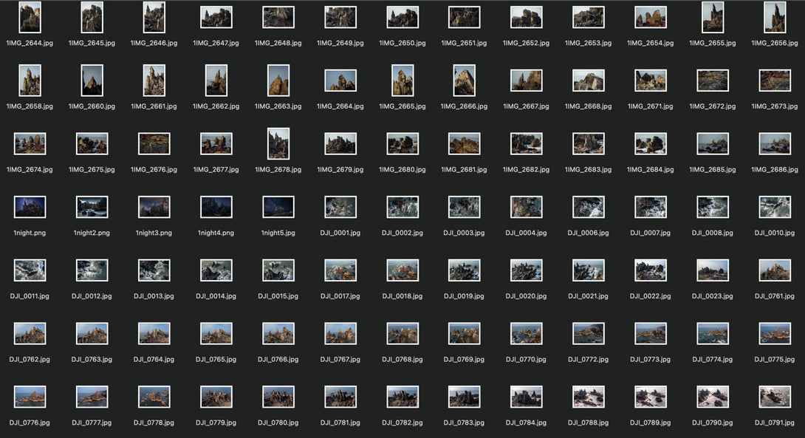Select the 1night.png thumbnail
805x438 pixels.
30,207
